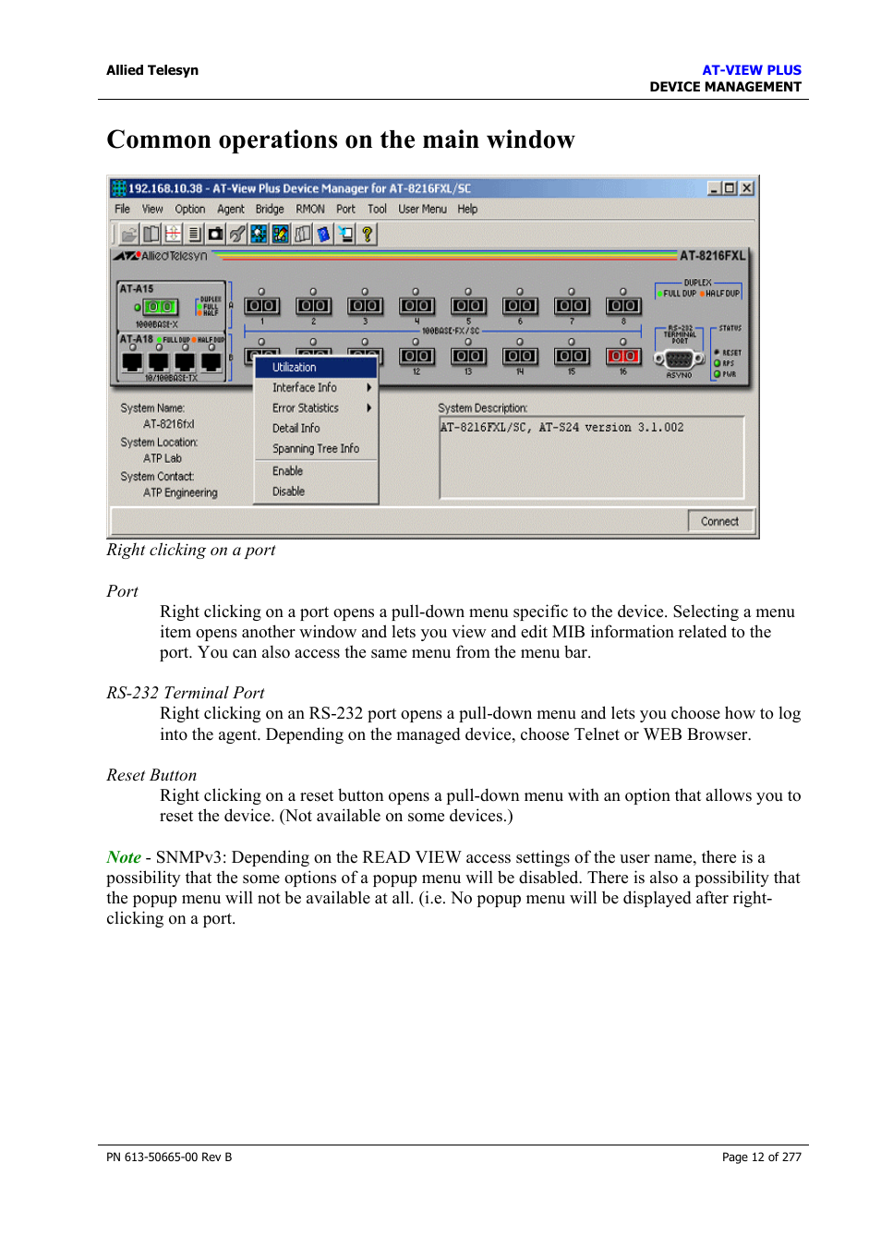
Task: Click the camera snapshot toolbar icon
Action: coord(215,234)
